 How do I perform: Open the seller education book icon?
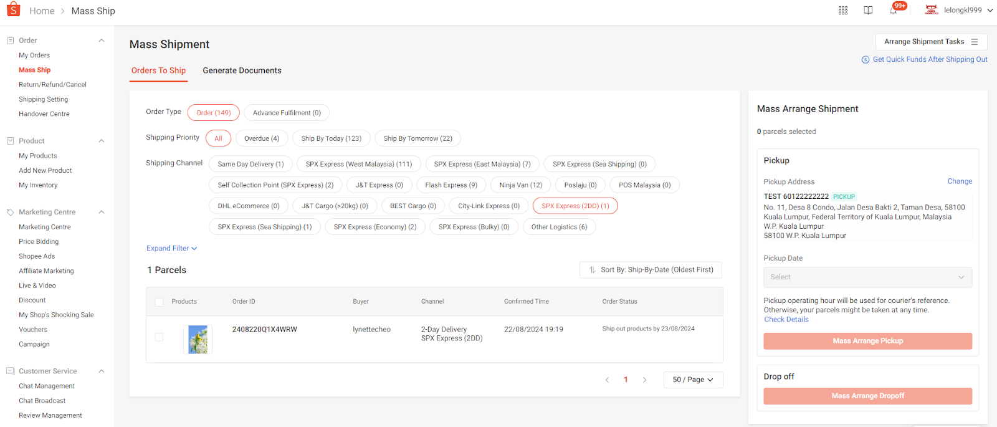tap(868, 11)
